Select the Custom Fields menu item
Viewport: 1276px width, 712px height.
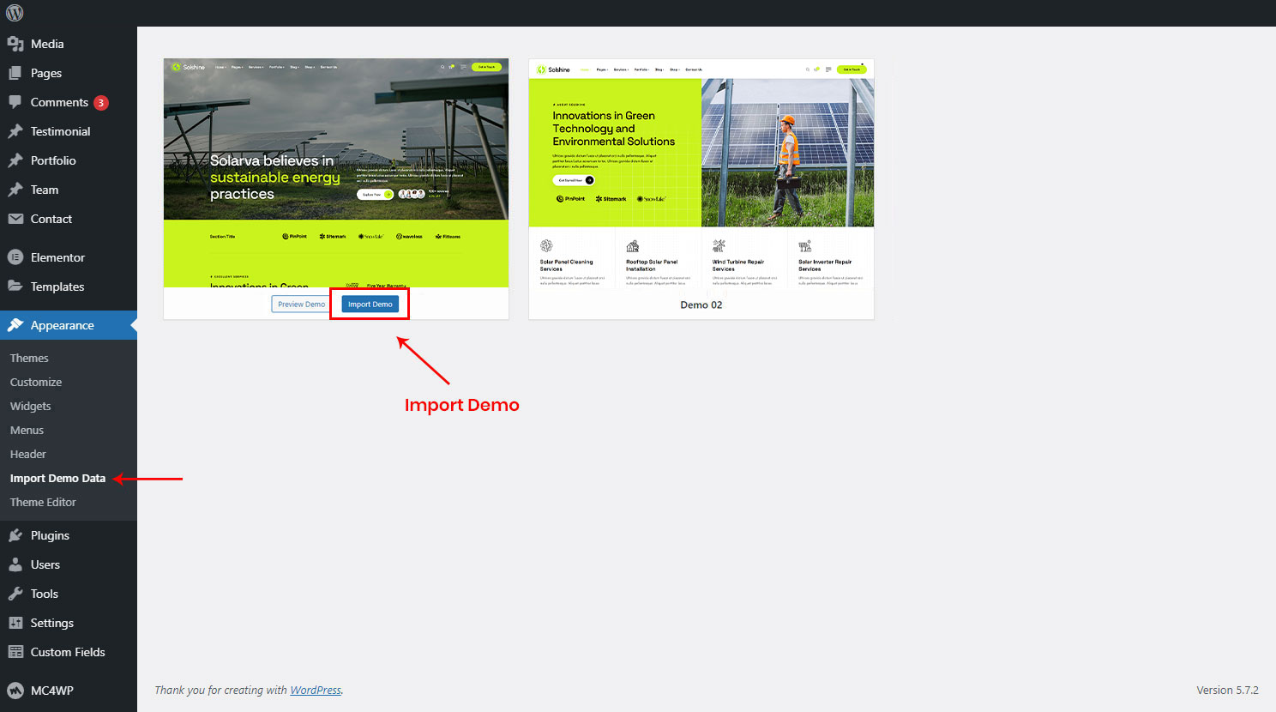(68, 652)
